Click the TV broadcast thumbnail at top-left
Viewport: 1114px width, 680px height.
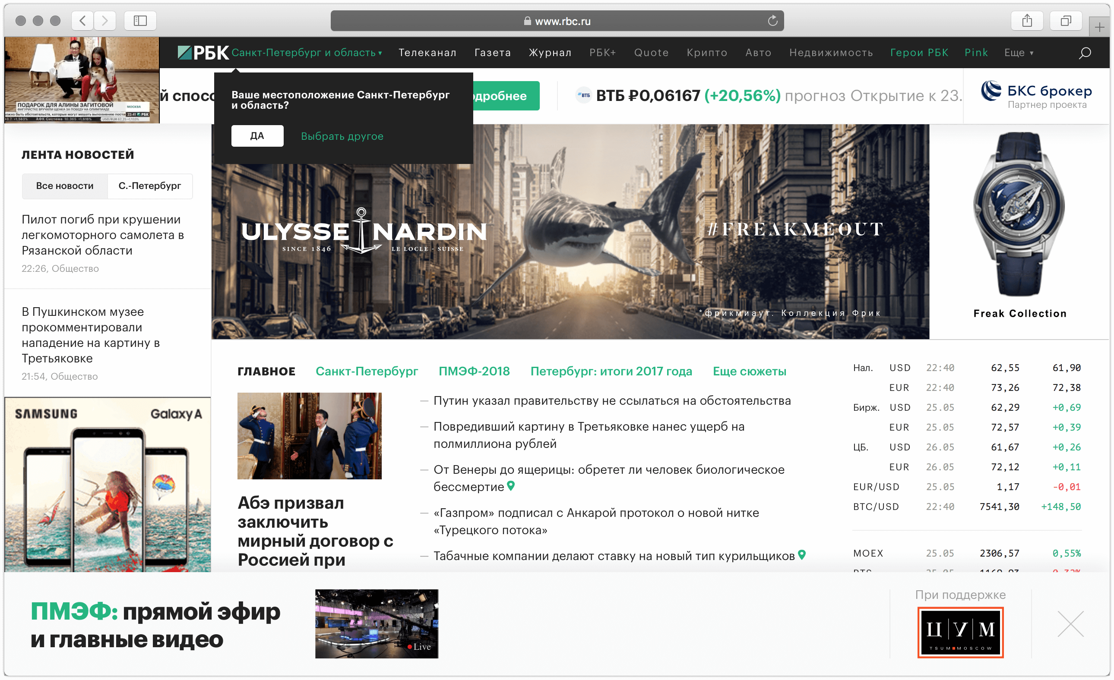(82, 80)
